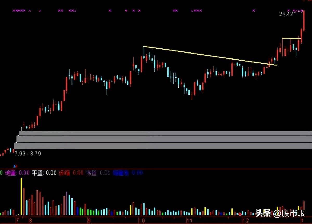Click the tallest yellow volume bar
This screenshot has width=312, height=224.
[x=21, y=197]
